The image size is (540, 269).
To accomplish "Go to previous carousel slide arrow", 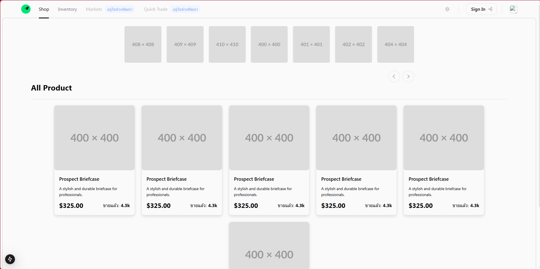I will pyautogui.click(x=394, y=76).
